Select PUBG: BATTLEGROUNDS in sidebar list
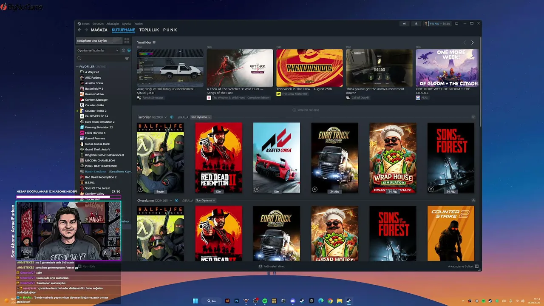 pyautogui.click(x=101, y=166)
